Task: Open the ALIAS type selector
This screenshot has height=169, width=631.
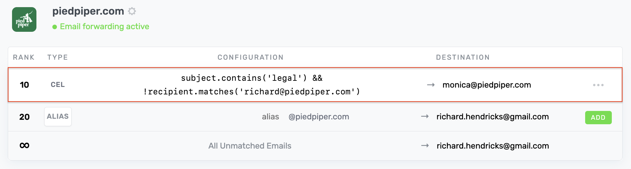Action: pos(58,116)
